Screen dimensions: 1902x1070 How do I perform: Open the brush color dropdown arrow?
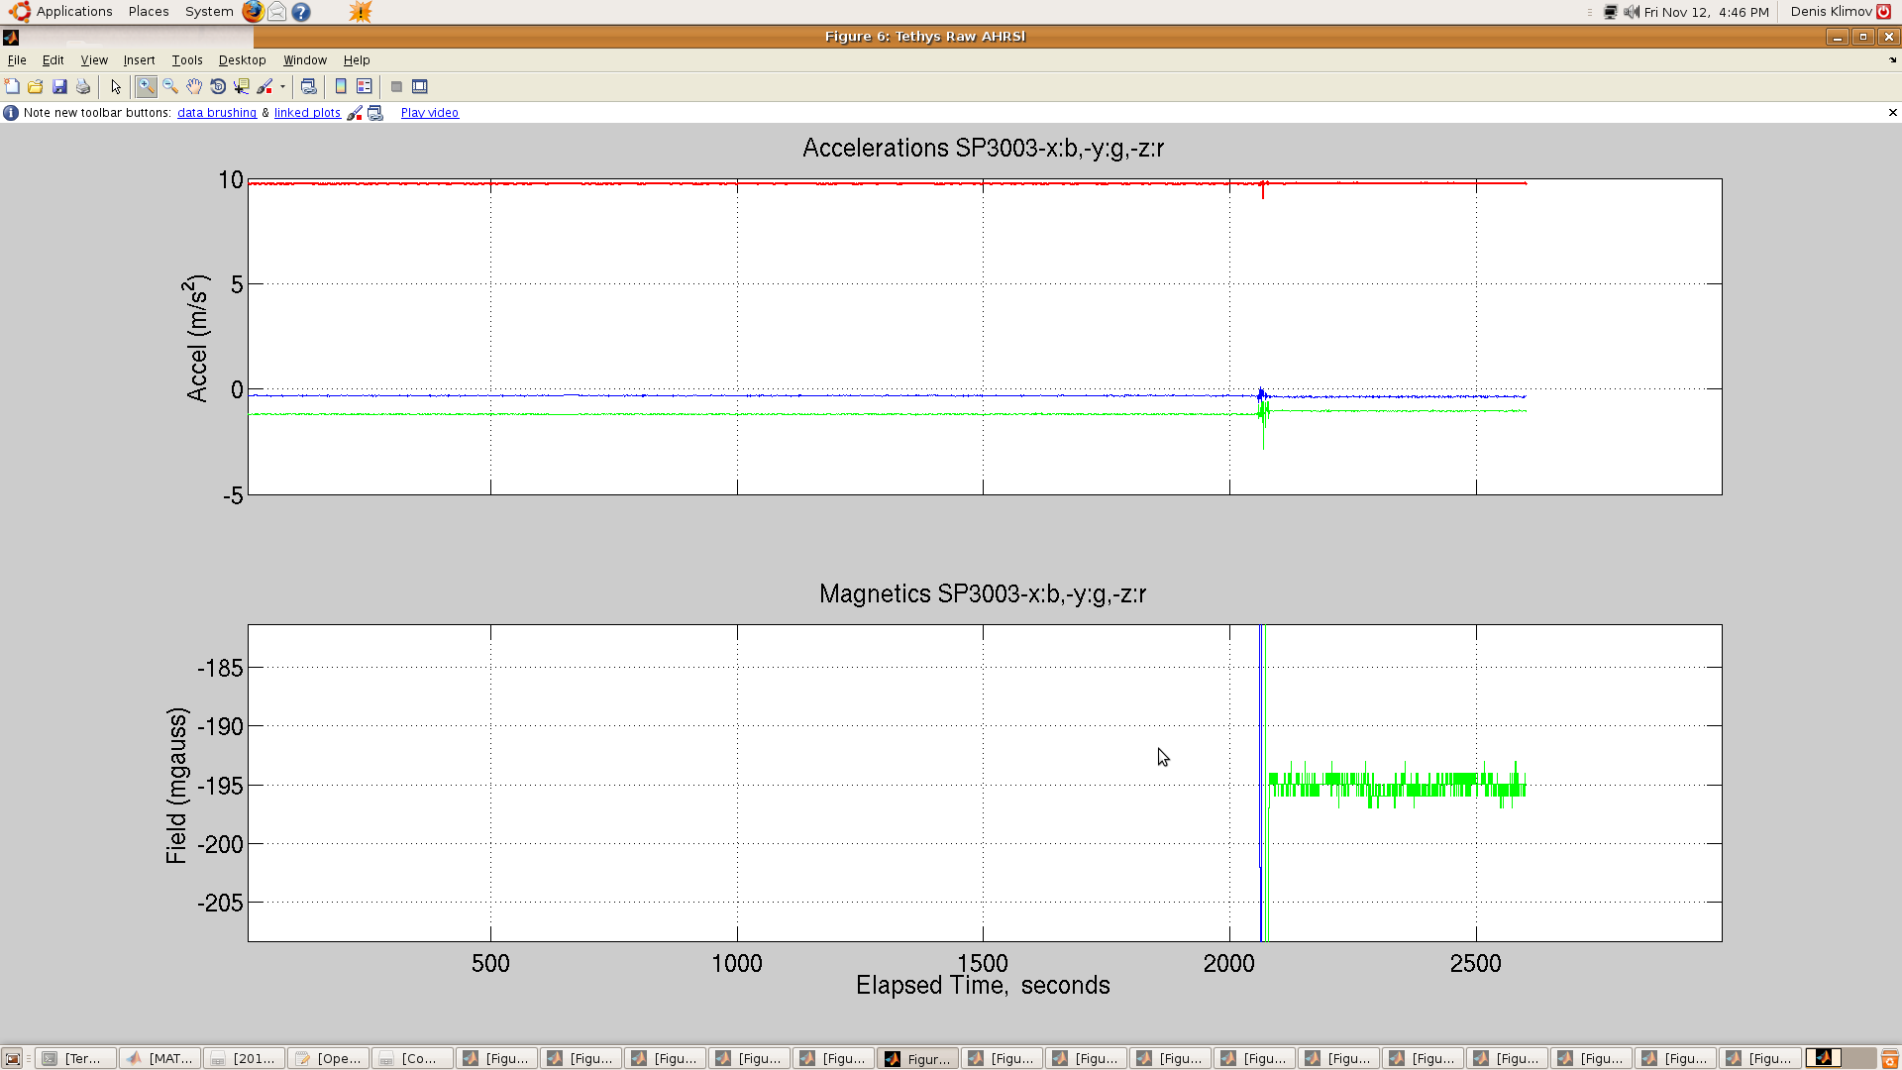pyautogui.click(x=282, y=87)
